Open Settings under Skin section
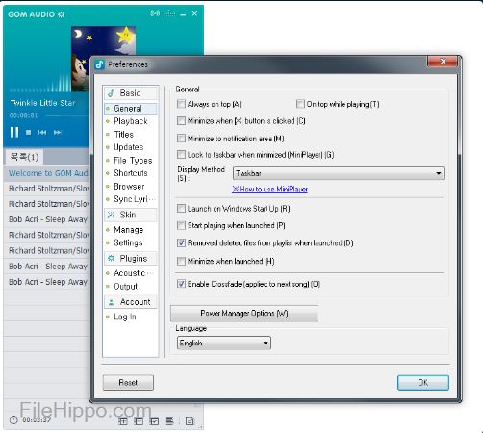483x433 pixels. (128, 242)
